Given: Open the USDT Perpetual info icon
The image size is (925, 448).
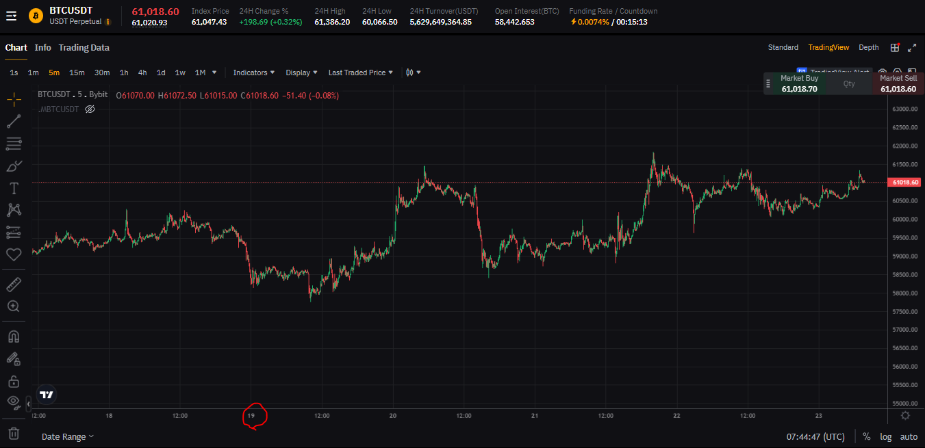Looking at the screenshot, I should point(107,22).
